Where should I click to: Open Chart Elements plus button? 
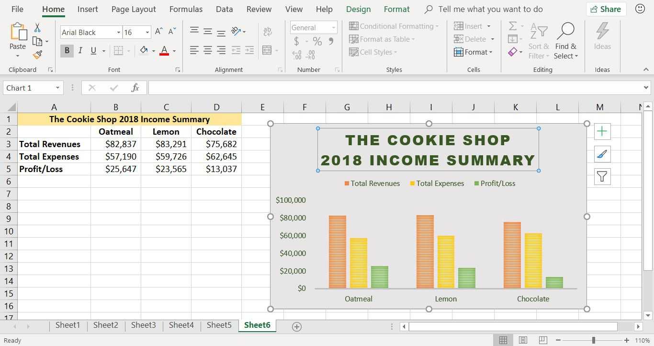602,131
